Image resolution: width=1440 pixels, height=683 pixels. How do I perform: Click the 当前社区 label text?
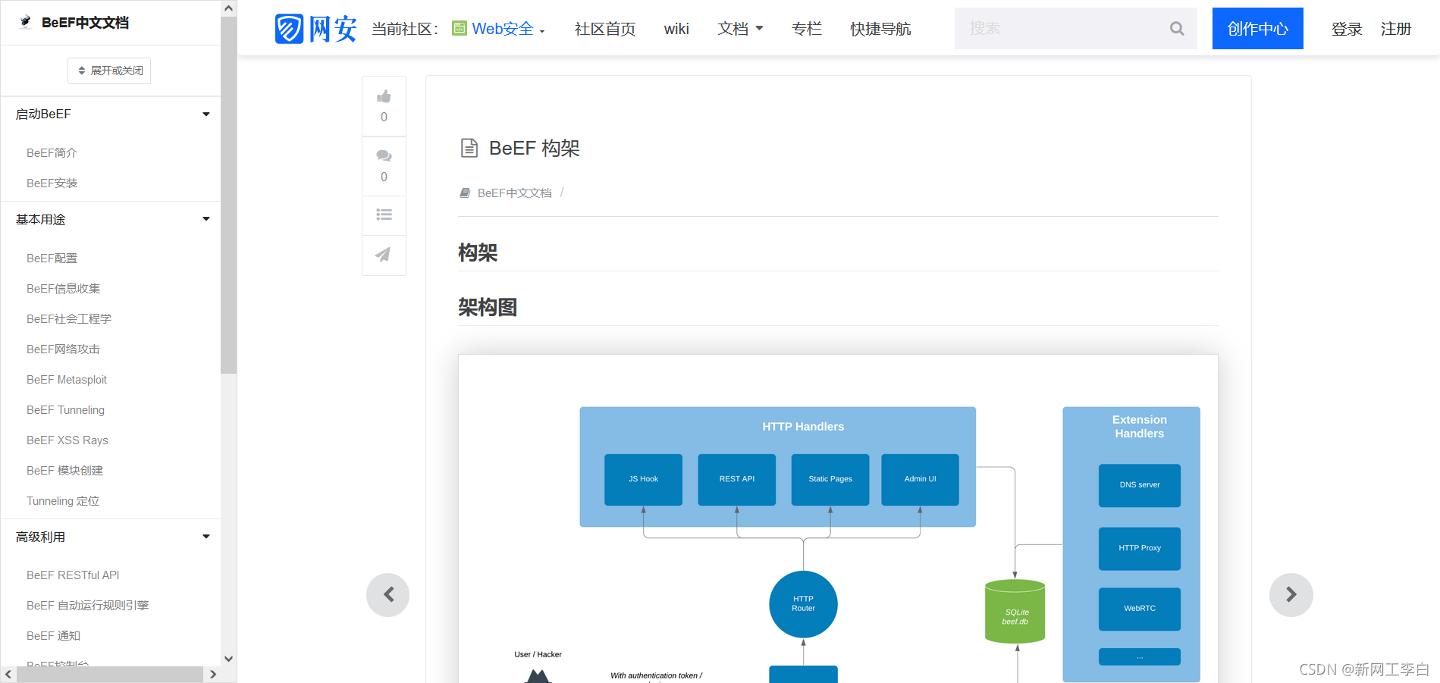tap(405, 29)
